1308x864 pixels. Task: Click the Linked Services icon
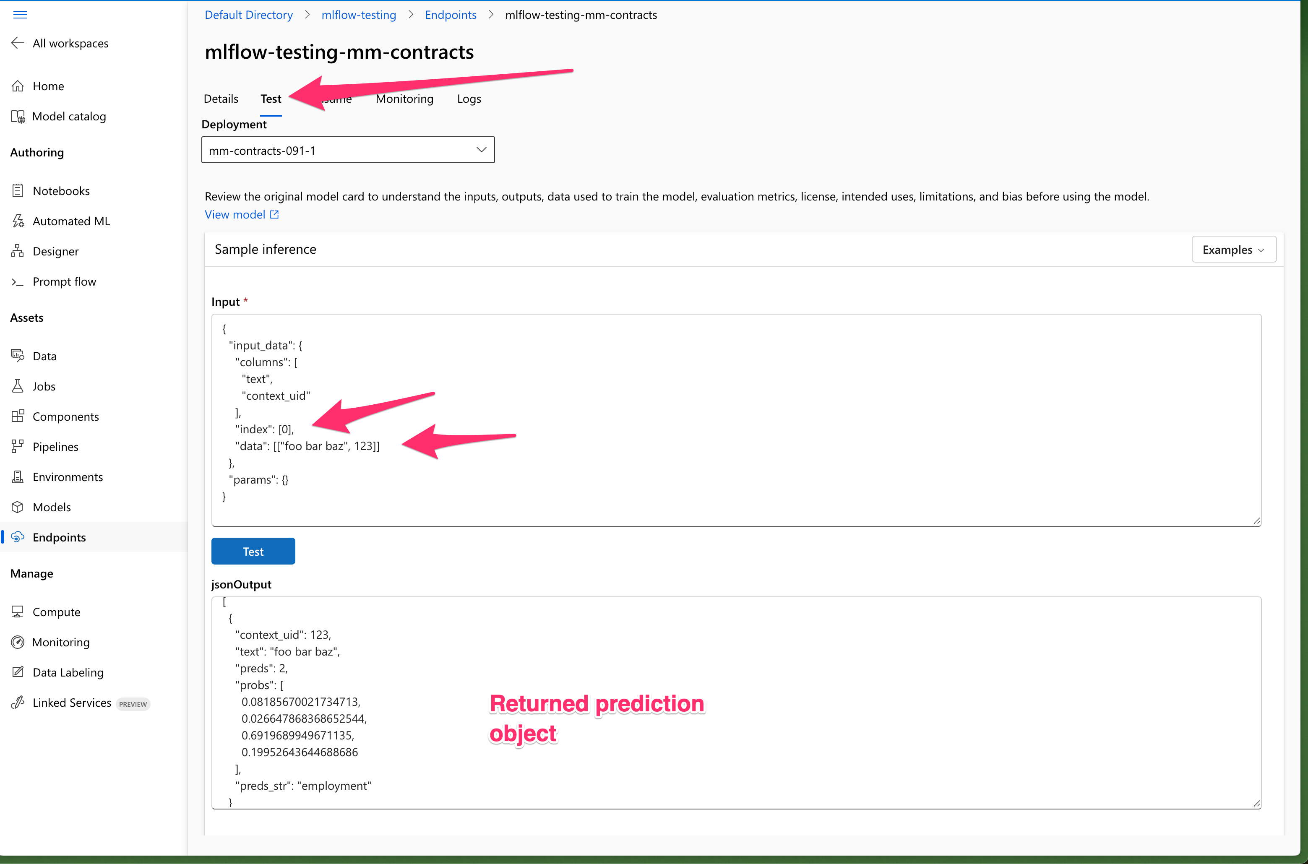(18, 703)
